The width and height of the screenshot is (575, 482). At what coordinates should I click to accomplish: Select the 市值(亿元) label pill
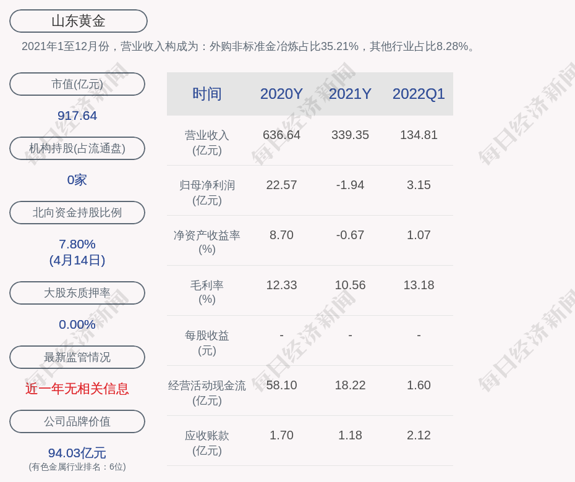point(77,84)
